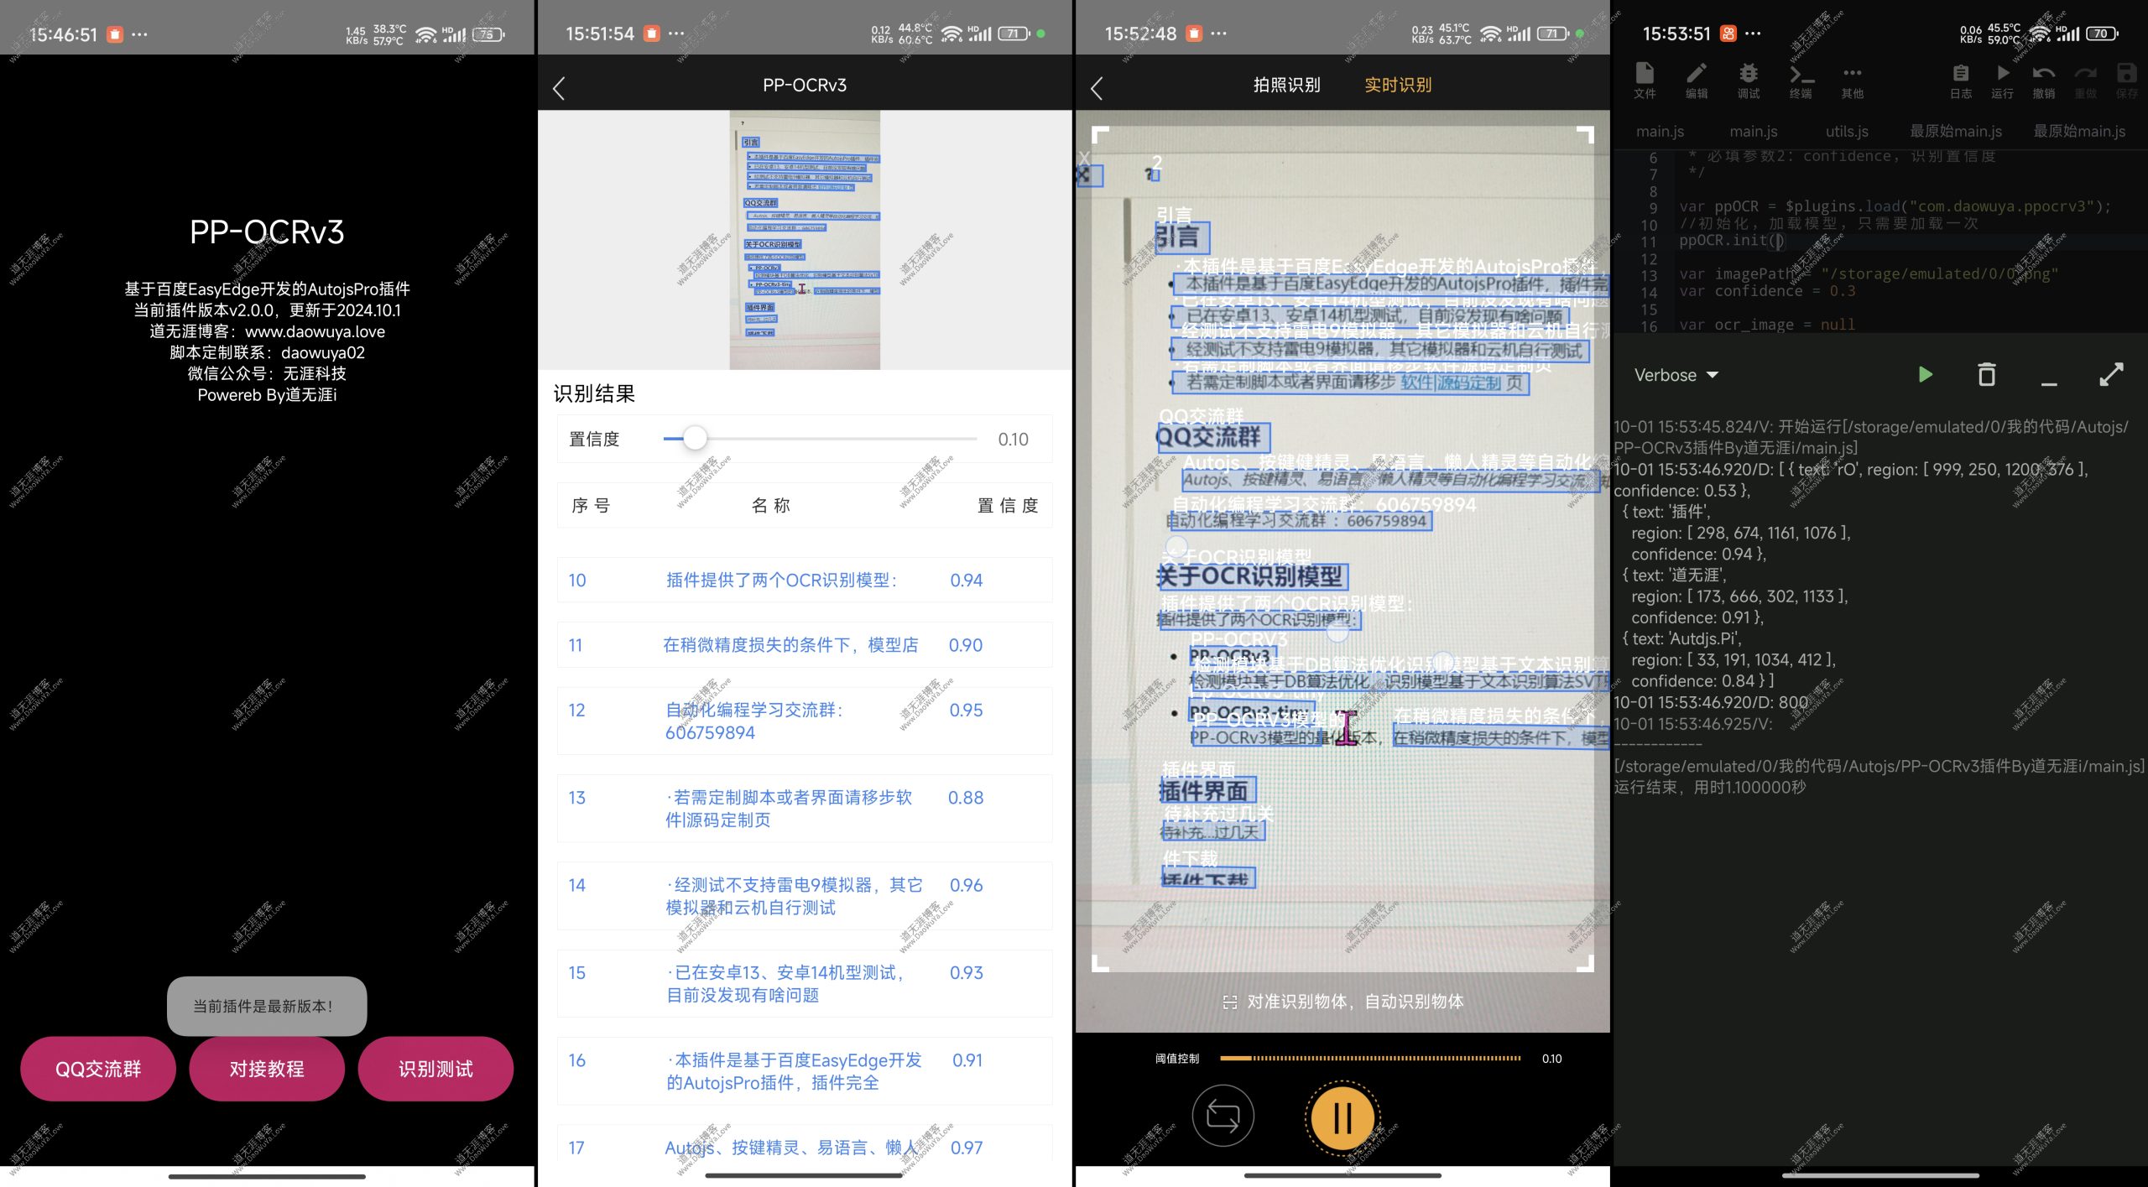The image size is (2148, 1187).
Task: Click the $plugins.load code line
Action: 1895,206
